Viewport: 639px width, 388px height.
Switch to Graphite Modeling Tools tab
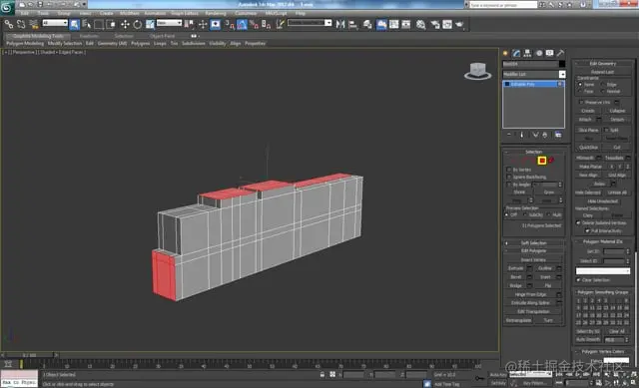click(x=38, y=36)
